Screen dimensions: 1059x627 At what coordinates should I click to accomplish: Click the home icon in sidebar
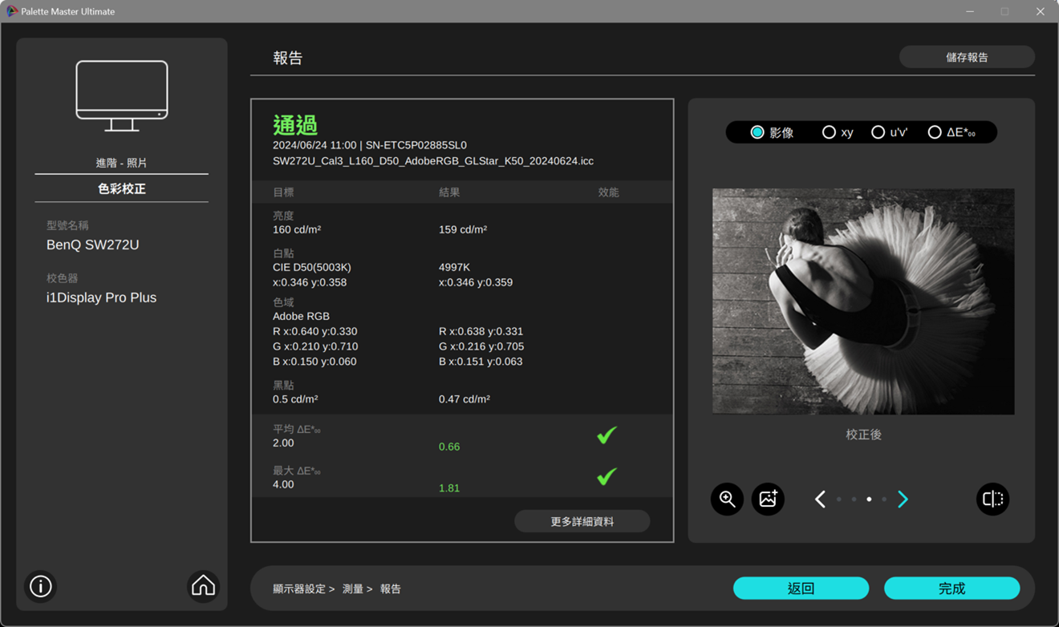pos(203,586)
